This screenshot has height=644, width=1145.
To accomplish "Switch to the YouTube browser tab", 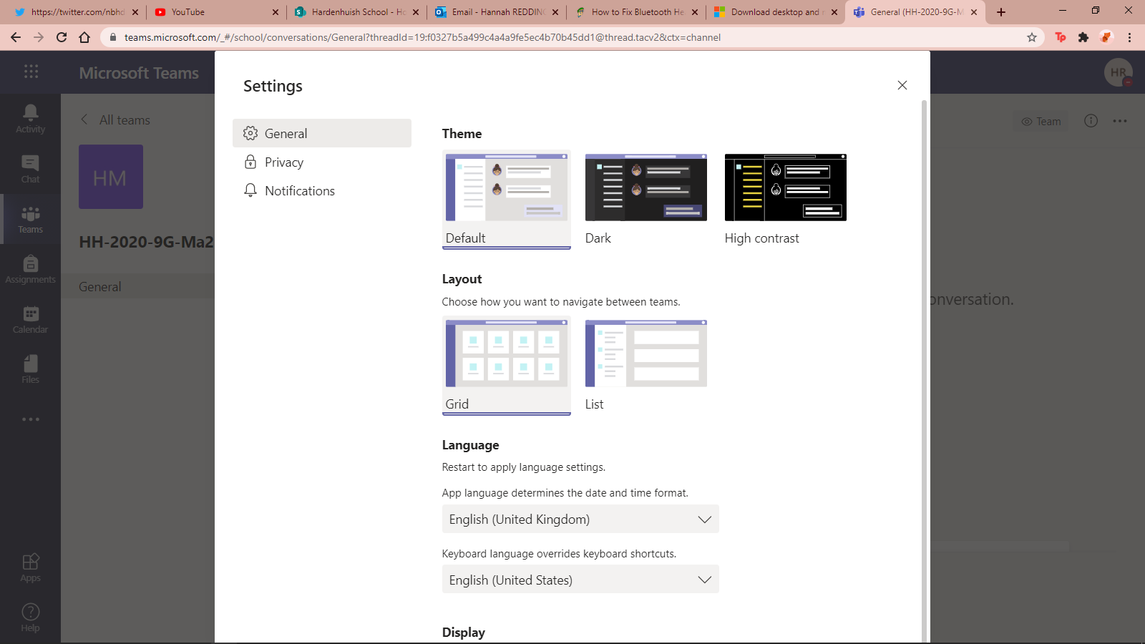I will point(215,12).
